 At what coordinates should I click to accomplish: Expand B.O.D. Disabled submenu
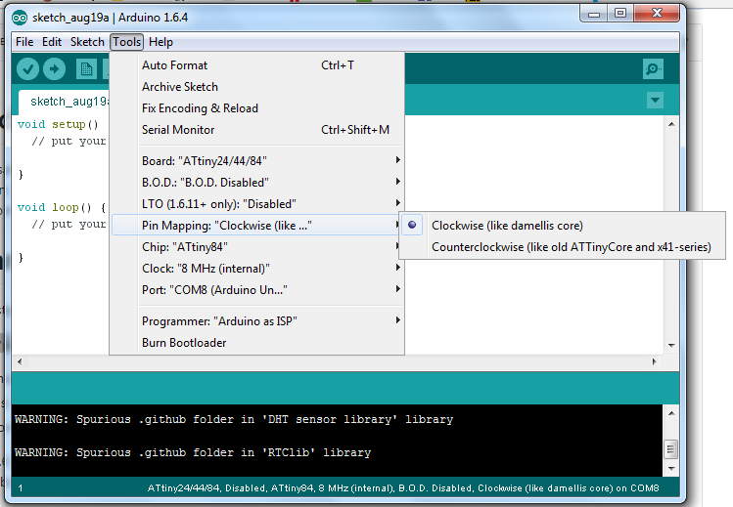[x=257, y=183]
